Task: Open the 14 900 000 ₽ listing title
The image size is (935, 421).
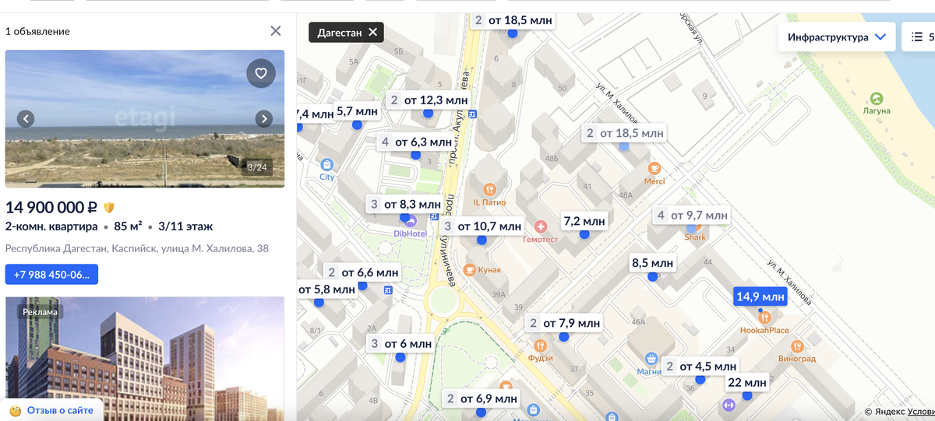Action: pyautogui.click(x=51, y=208)
